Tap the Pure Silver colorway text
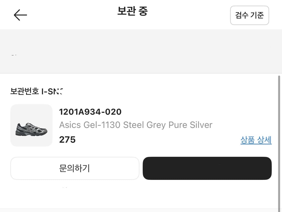Viewport: 282px width, 212px height. coord(191,125)
